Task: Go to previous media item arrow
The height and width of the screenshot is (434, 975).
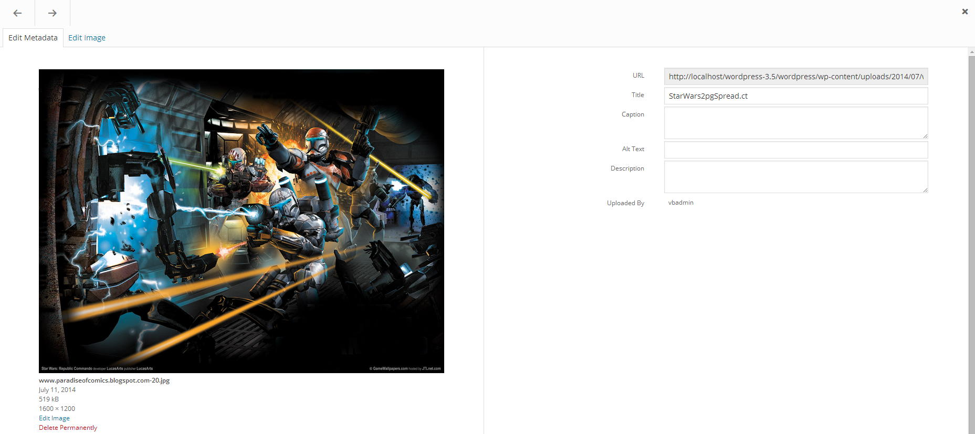Action: click(x=17, y=13)
